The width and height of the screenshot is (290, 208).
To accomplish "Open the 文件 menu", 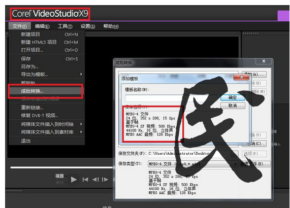I will pos(20,26).
